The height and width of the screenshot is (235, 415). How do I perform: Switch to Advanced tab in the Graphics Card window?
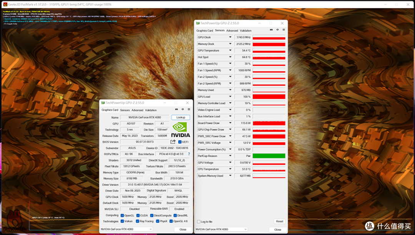point(137,110)
